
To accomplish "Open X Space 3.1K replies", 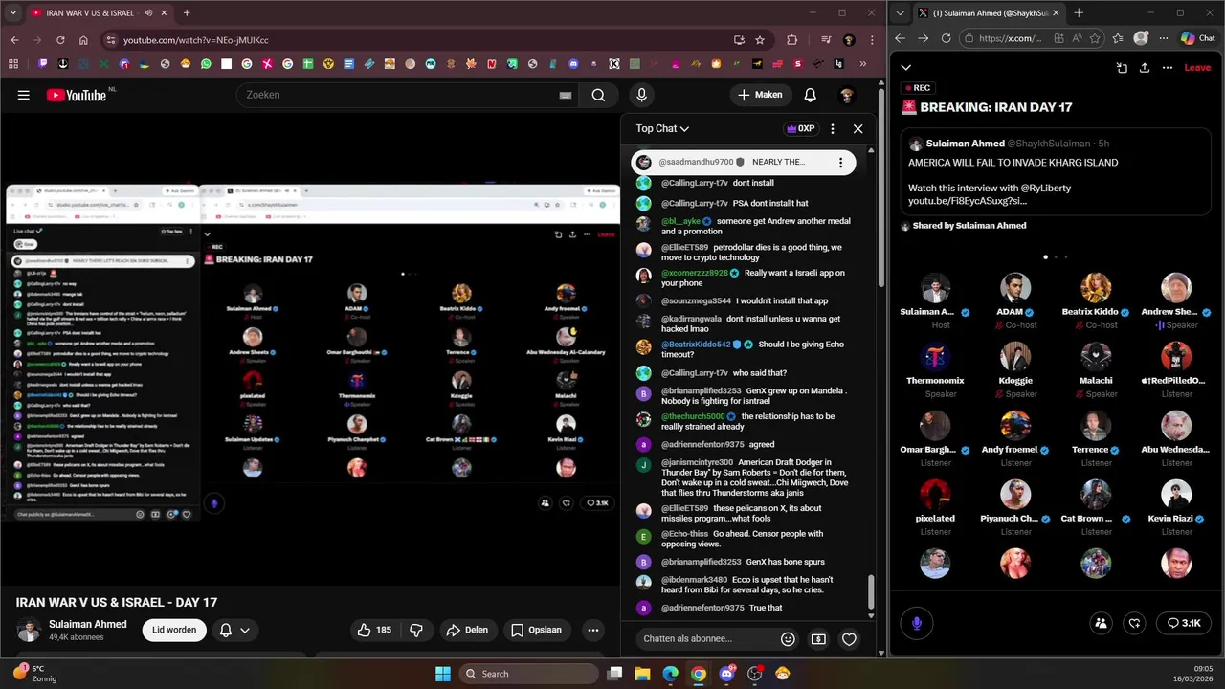I will point(1184,623).
